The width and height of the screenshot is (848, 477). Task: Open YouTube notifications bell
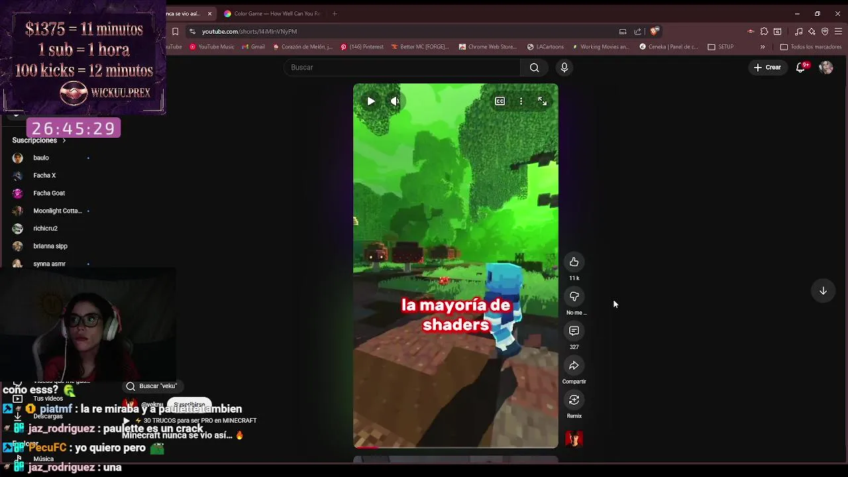(802, 68)
